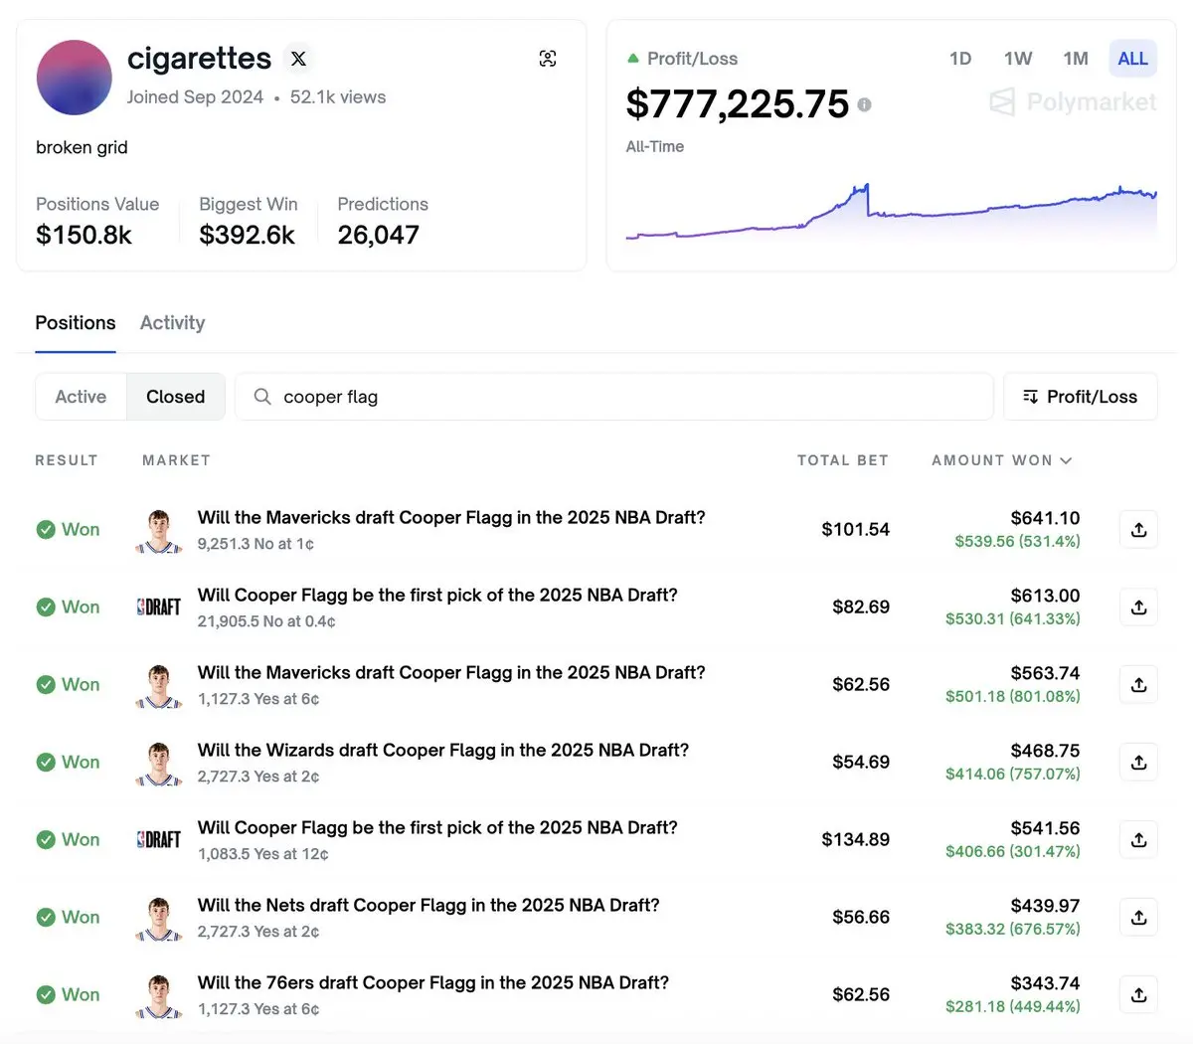
Task: Open the X (Twitter) profile link icon
Action: tap(298, 59)
